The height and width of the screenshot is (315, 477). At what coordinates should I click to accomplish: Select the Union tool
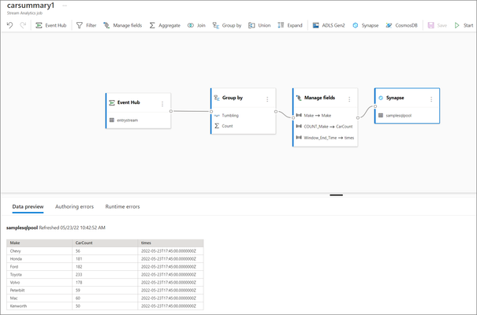pyautogui.click(x=259, y=25)
